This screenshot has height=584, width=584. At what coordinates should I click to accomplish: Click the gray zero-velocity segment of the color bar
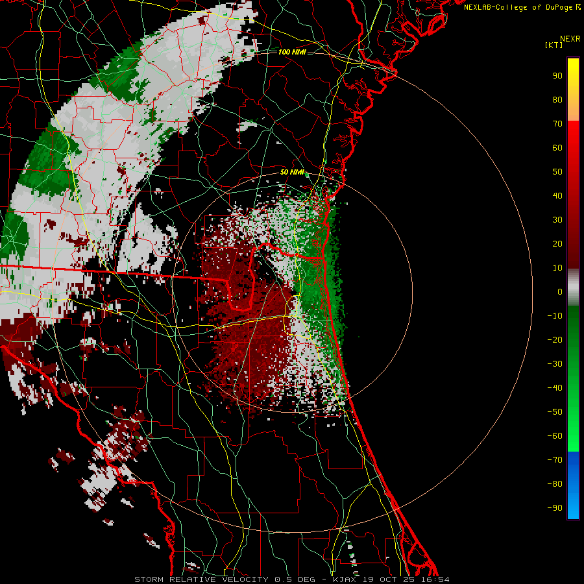[x=573, y=287]
